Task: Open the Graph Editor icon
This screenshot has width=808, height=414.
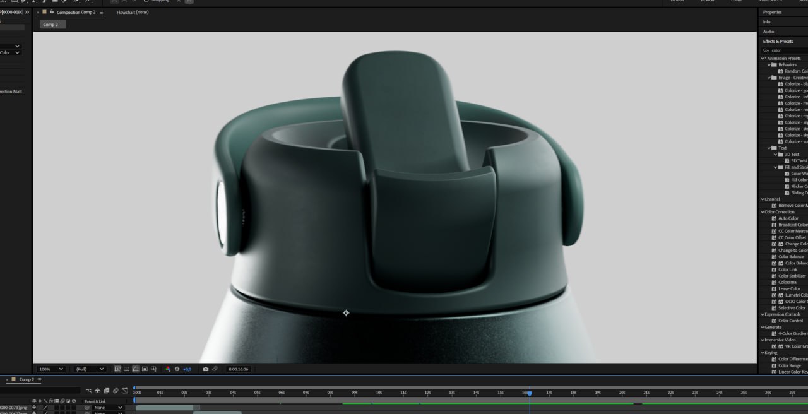Action: point(125,391)
